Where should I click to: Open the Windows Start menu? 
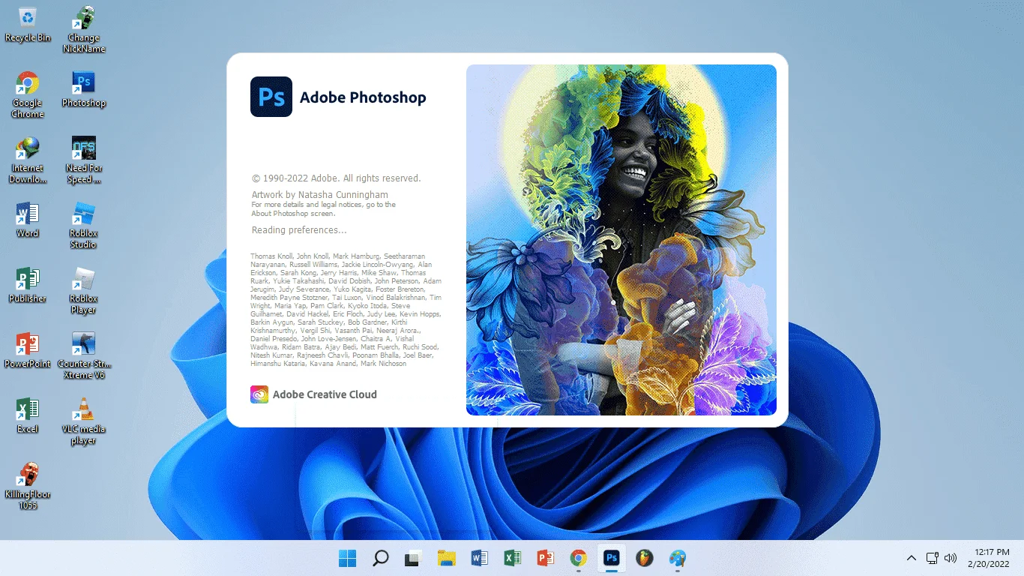click(x=348, y=558)
